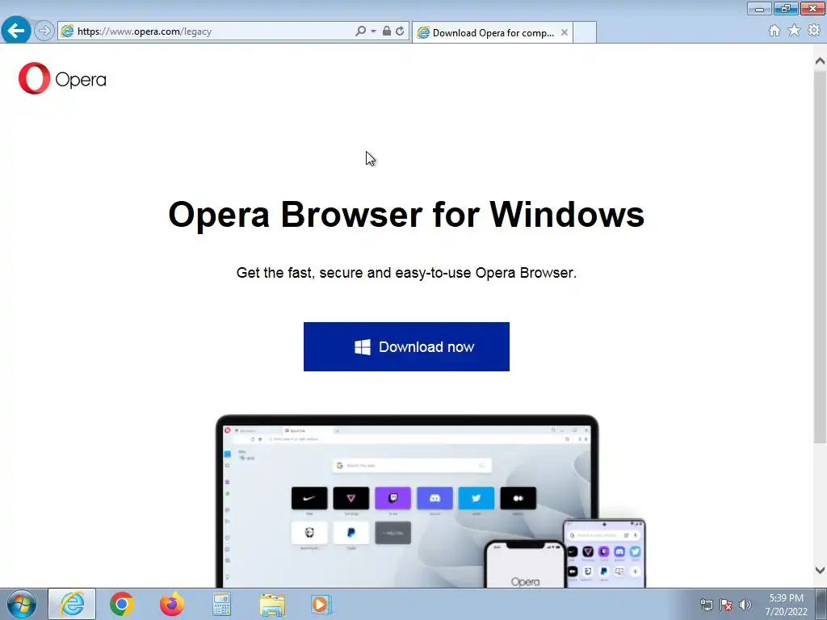Close the Download Opera tab
This screenshot has width=827, height=620.
pos(565,32)
